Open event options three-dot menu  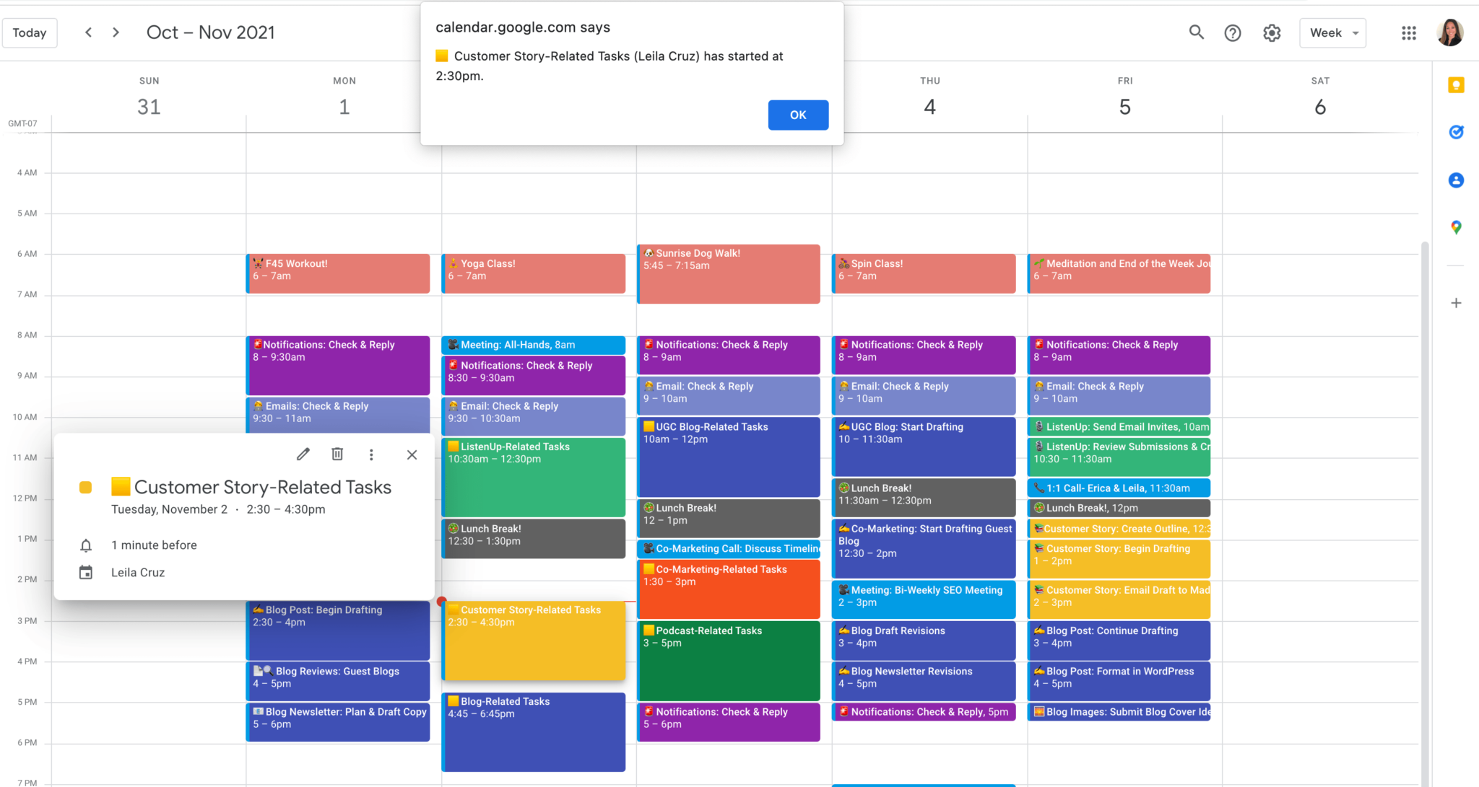coord(371,454)
